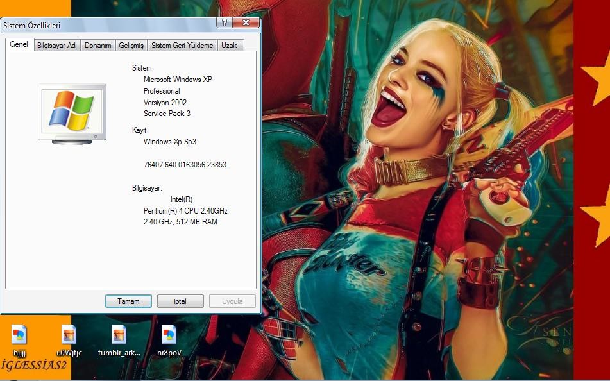Close the Sistem Özellikleri dialog

tap(246, 22)
